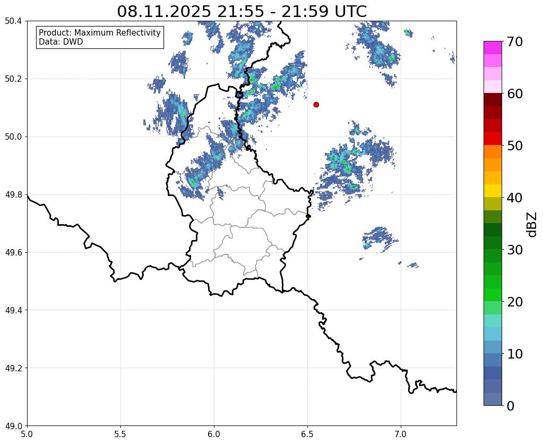The image size is (543, 443).
Task: Click the colorbar tick label 20
Action: coord(515,302)
